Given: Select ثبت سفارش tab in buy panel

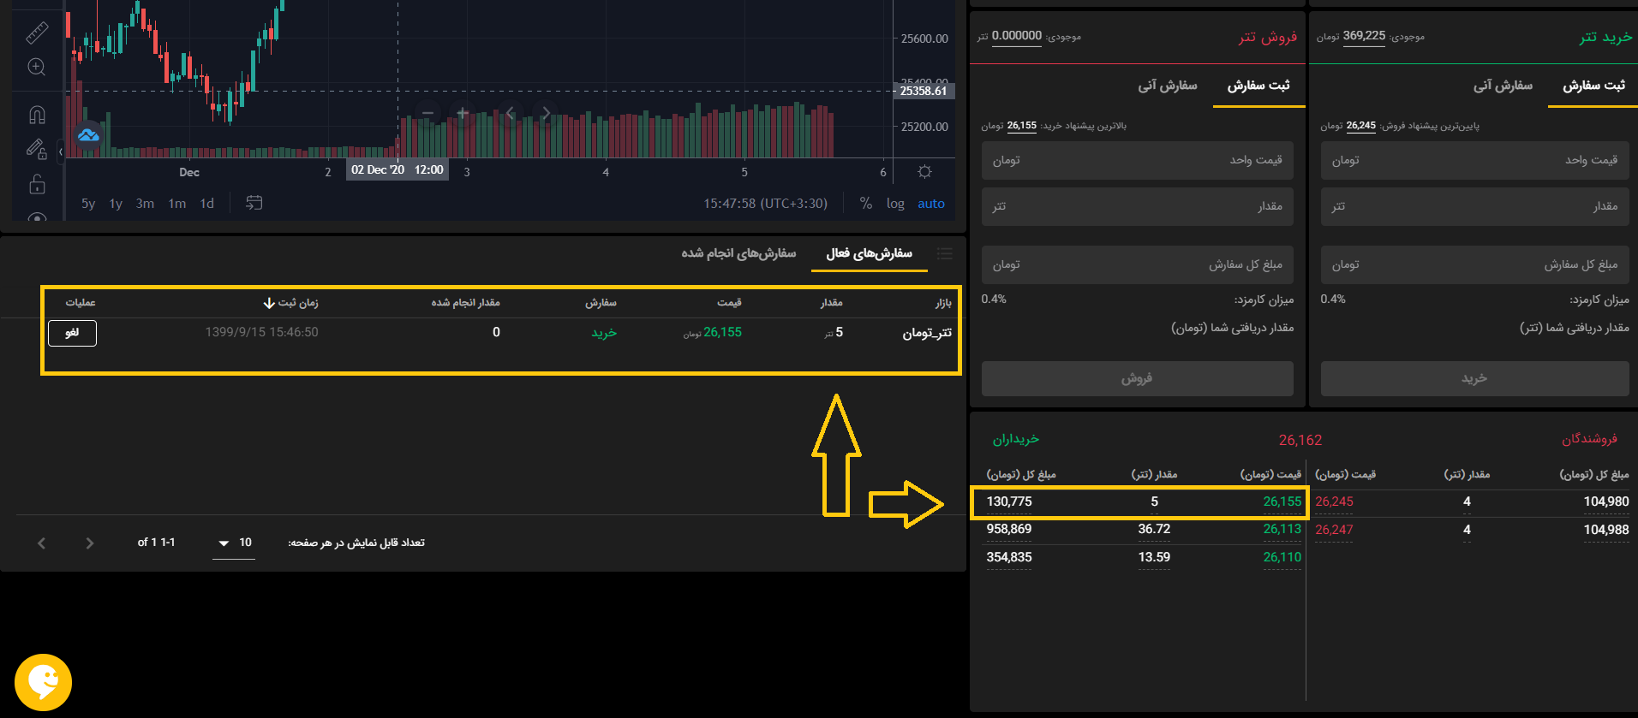Looking at the screenshot, I should (x=1593, y=86).
